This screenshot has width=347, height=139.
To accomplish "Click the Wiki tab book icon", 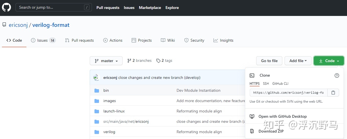I will click(x=163, y=40).
